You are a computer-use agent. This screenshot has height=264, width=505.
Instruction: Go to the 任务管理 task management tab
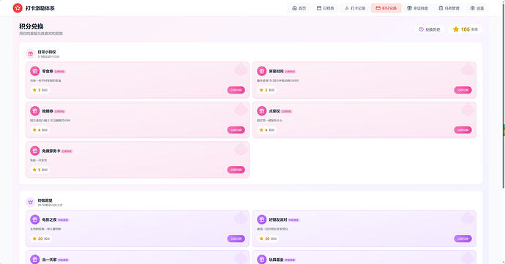click(x=449, y=8)
